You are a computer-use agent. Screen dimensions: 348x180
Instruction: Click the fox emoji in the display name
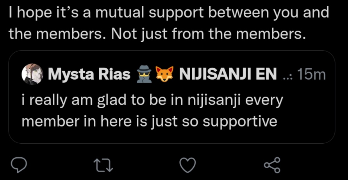(164, 74)
